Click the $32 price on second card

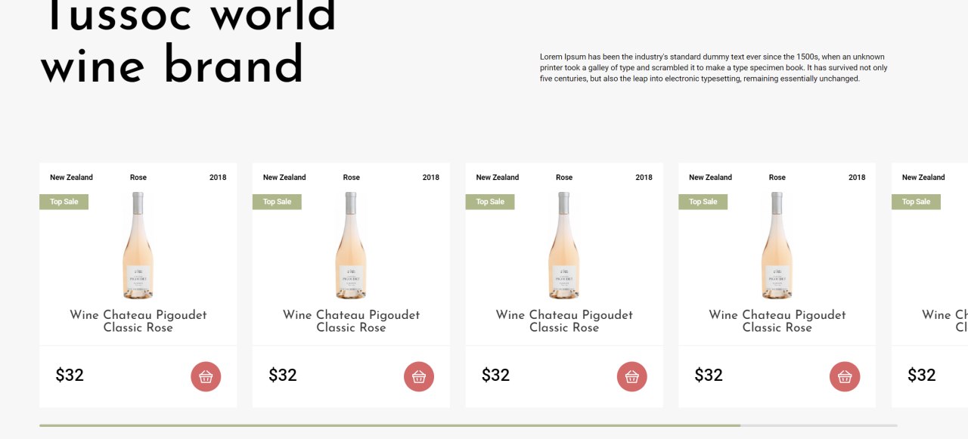tap(283, 375)
